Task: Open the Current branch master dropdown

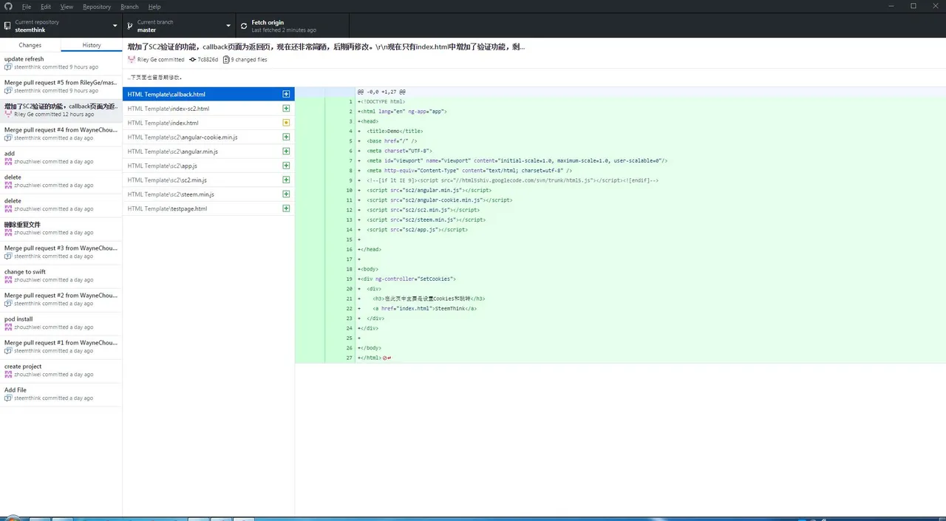Action: (x=179, y=26)
